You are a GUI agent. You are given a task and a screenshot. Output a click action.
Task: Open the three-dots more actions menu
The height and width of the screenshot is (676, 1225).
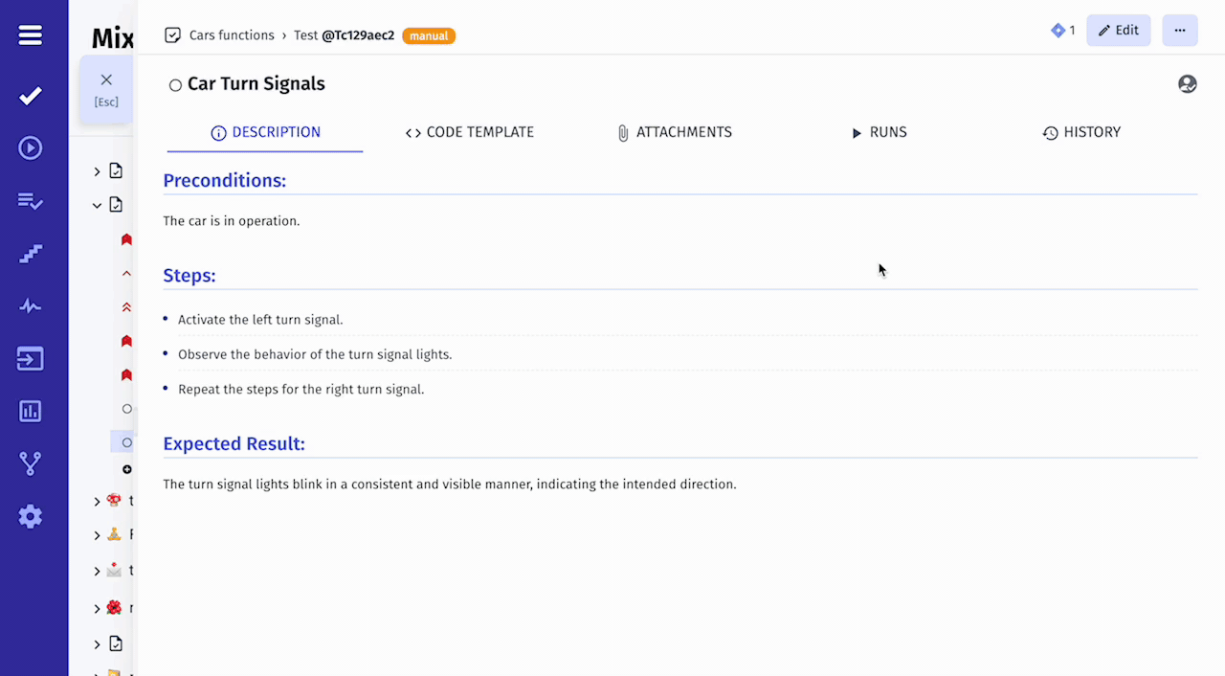click(x=1180, y=31)
